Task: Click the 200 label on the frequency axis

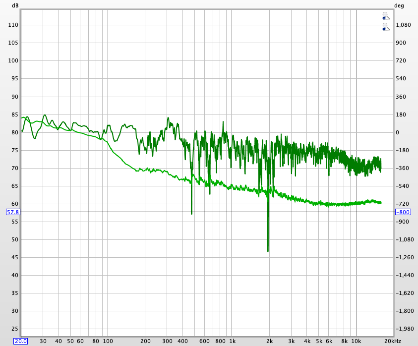Action: (x=145, y=341)
